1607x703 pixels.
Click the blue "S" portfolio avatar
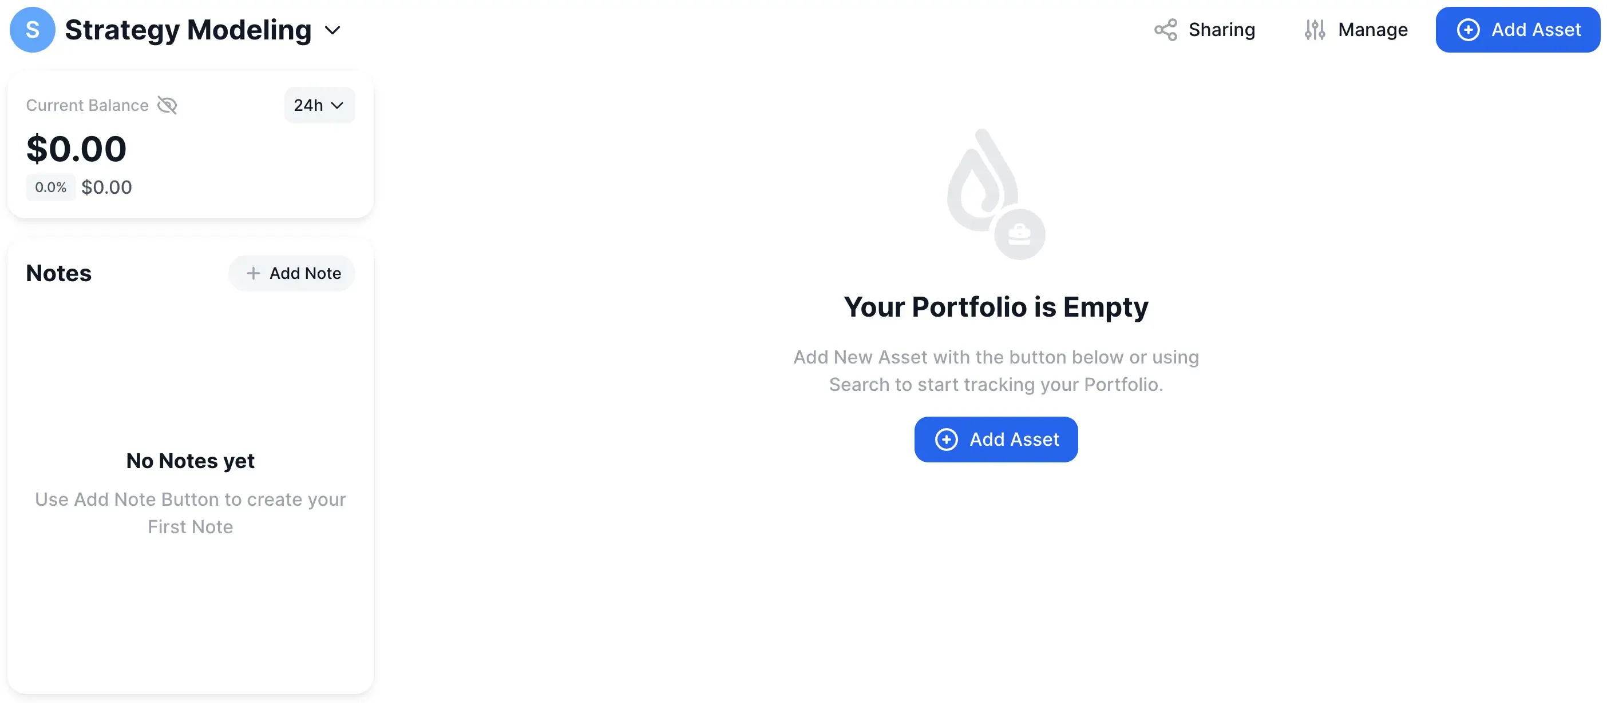point(32,29)
